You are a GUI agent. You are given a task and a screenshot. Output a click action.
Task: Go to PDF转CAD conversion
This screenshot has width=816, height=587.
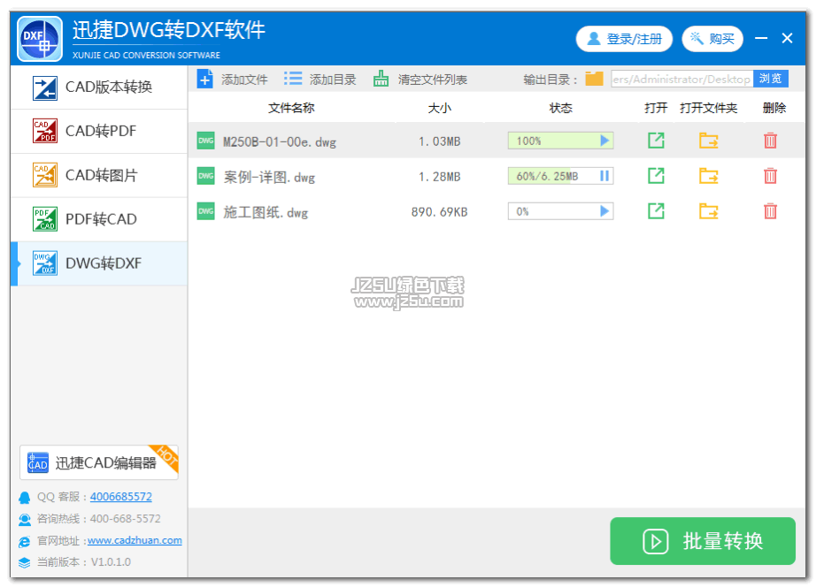click(99, 219)
